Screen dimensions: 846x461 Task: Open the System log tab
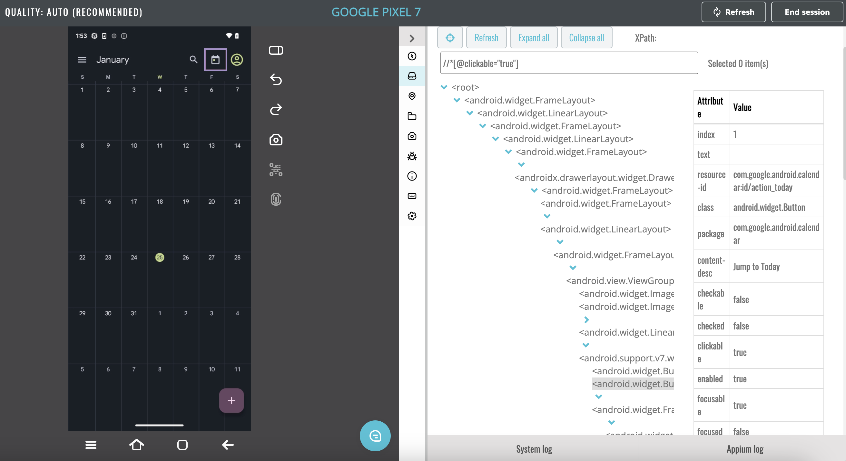[x=534, y=449]
